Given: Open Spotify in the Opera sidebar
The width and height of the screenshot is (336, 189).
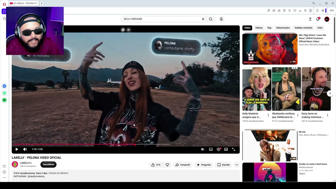Looking at the screenshot, I should (4, 100).
